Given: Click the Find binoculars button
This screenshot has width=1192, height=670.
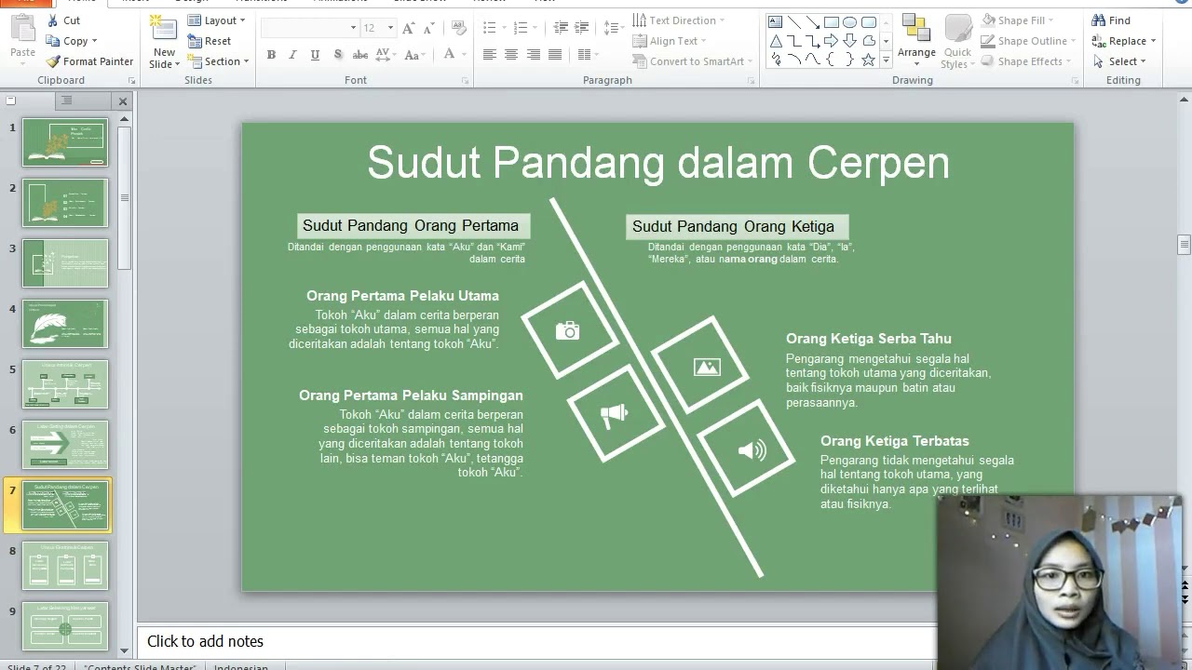Looking at the screenshot, I should [1111, 20].
